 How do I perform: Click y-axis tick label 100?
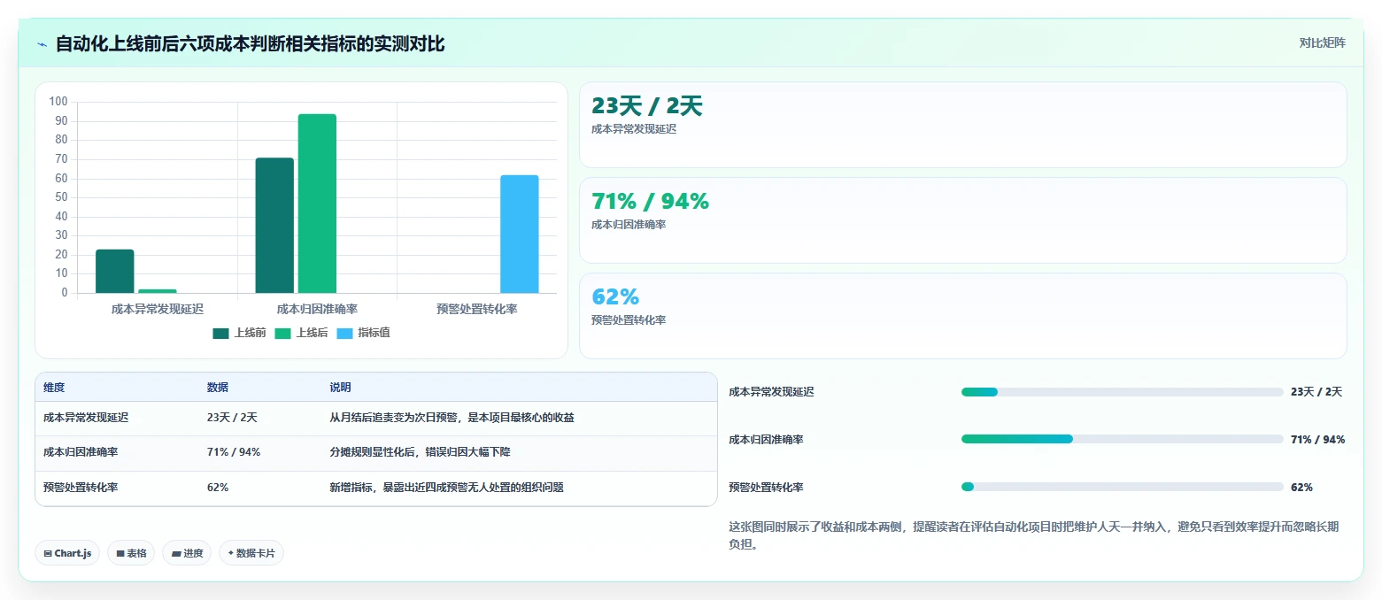click(x=58, y=102)
